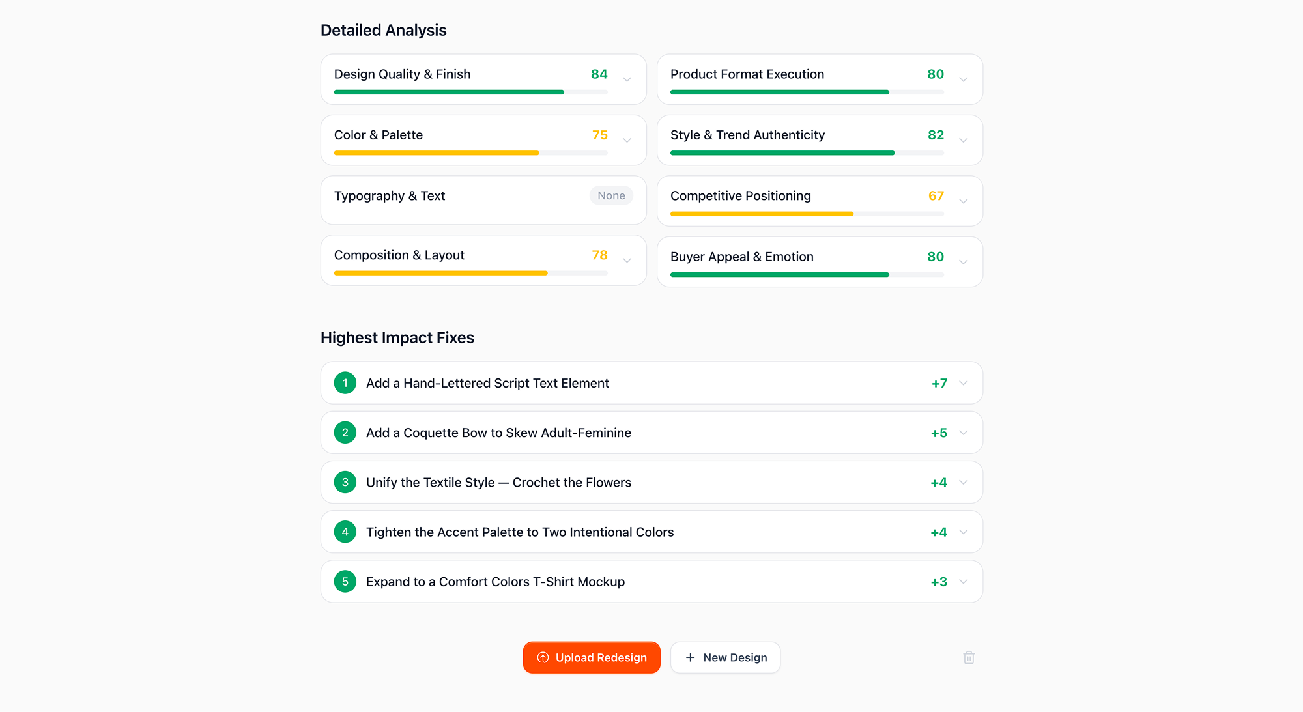Click the number 5 badge beside Expand Comfort Colors
1303x712 pixels.
click(345, 581)
